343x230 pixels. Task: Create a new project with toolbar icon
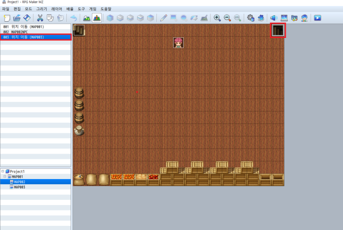[x=7, y=18]
